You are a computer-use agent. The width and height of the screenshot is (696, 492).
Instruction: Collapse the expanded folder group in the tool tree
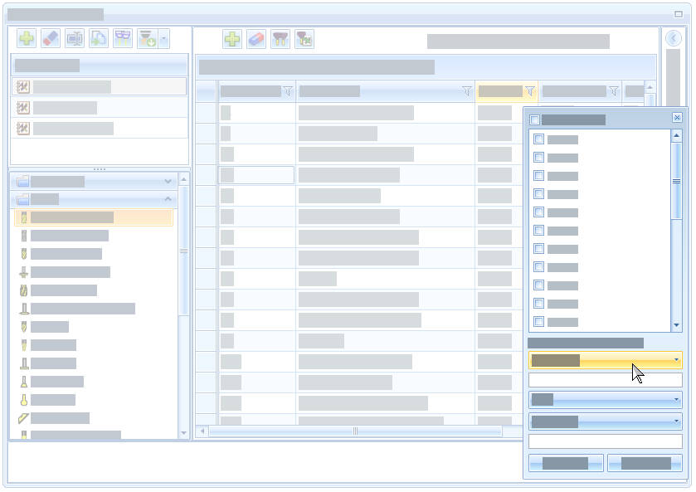pyautogui.click(x=168, y=199)
